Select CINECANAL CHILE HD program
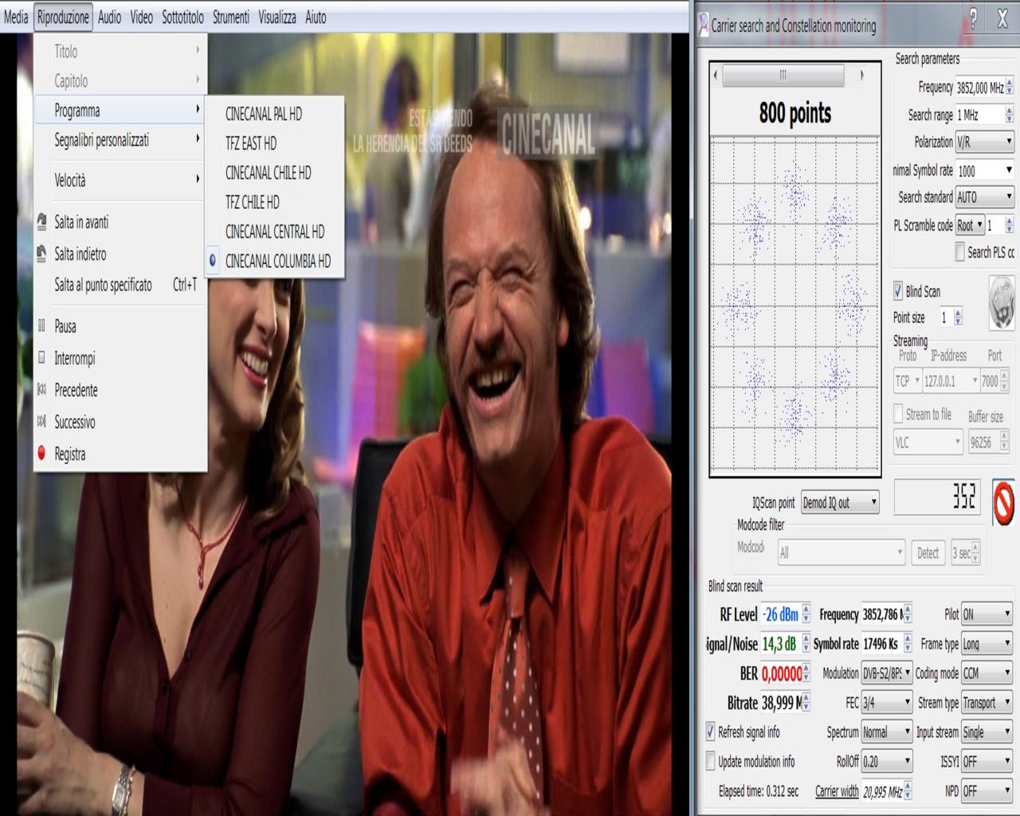1020x816 pixels. coord(275,173)
